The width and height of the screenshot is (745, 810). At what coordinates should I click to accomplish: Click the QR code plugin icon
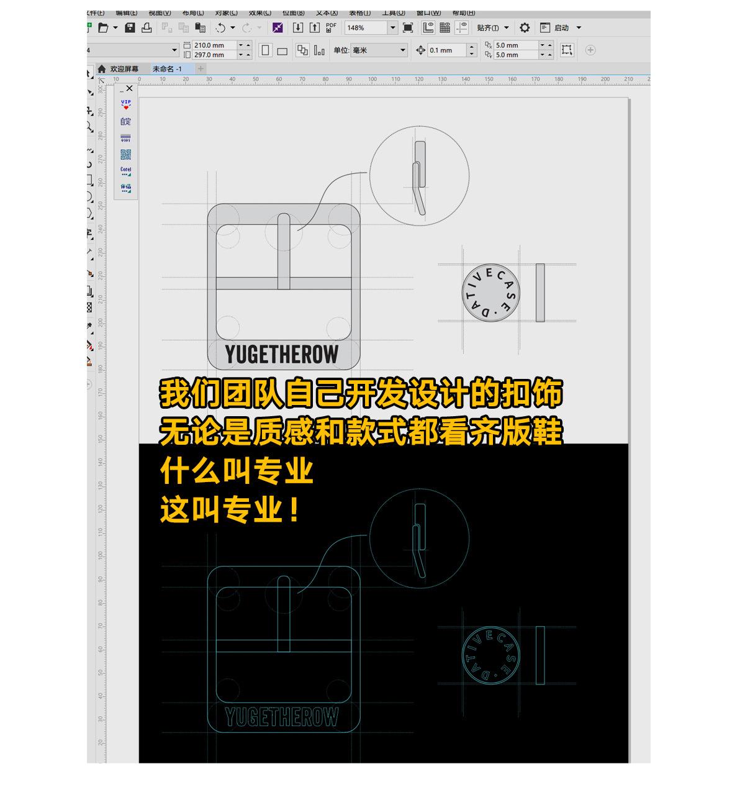[x=126, y=155]
